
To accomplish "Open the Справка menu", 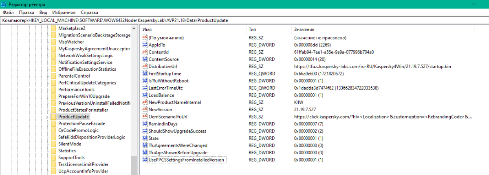I will [89, 13].
